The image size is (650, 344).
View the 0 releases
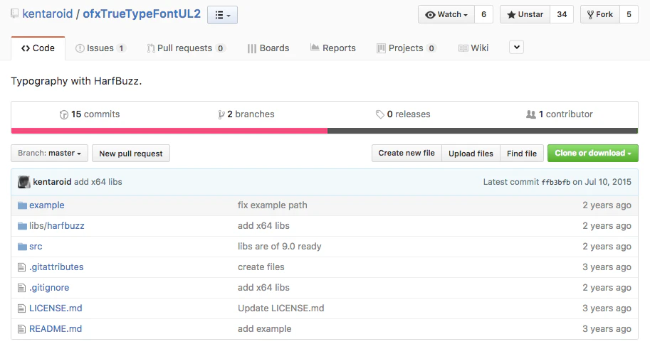tap(403, 114)
